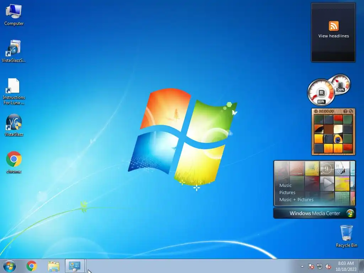This screenshot has height=273, width=364.
Task: Launch Chrome from the taskbar
Action: (x=32, y=266)
